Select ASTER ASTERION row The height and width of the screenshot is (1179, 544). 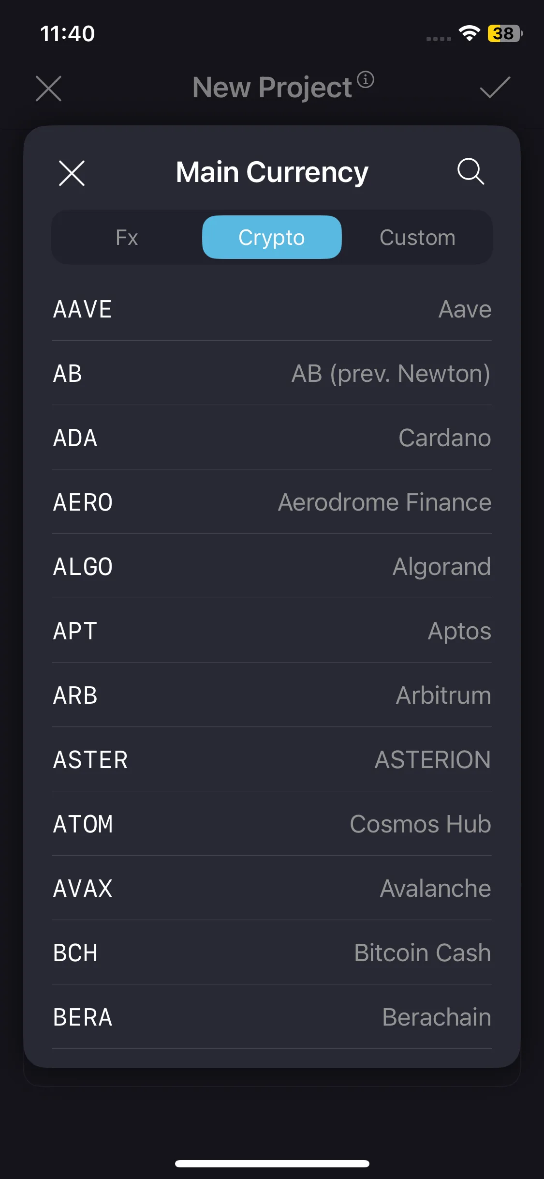272,760
